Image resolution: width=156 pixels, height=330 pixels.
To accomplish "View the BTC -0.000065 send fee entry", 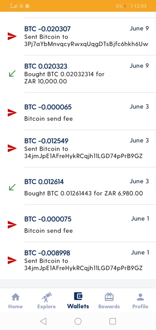I will (x=86, y=113).
